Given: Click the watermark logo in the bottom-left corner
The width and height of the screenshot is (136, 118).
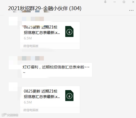Looking at the screenshot, I should point(10,115).
